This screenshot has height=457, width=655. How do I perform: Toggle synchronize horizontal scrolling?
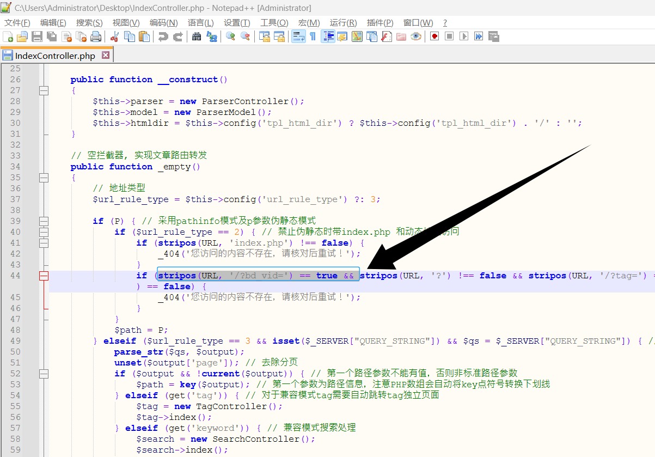[279, 36]
